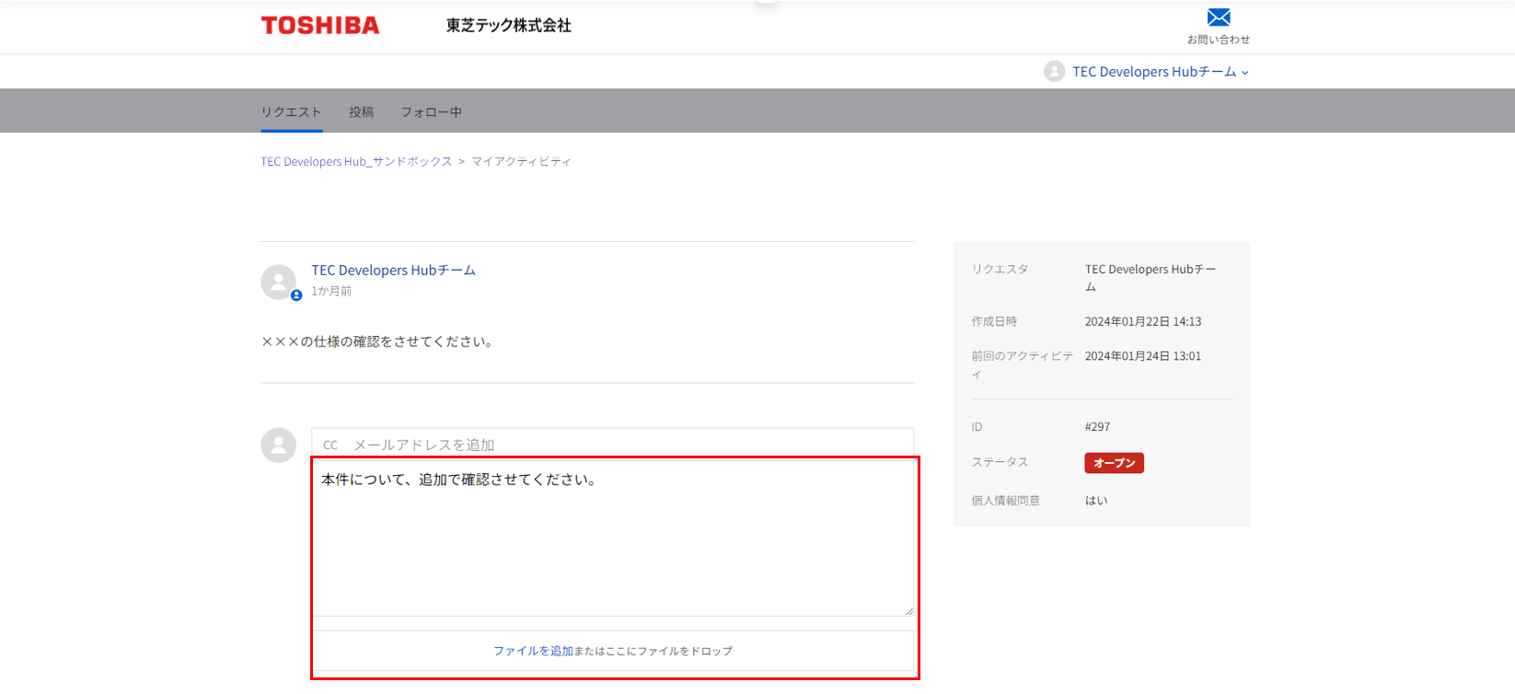Viewport: 1515px width, 694px height.
Task: Click the reply box avatar icon
Action: (x=279, y=445)
